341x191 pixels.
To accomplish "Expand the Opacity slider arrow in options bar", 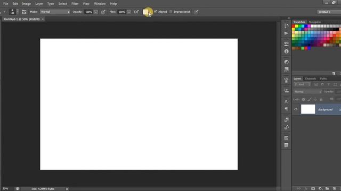I will pyautogui.click(x=96, y=12).
